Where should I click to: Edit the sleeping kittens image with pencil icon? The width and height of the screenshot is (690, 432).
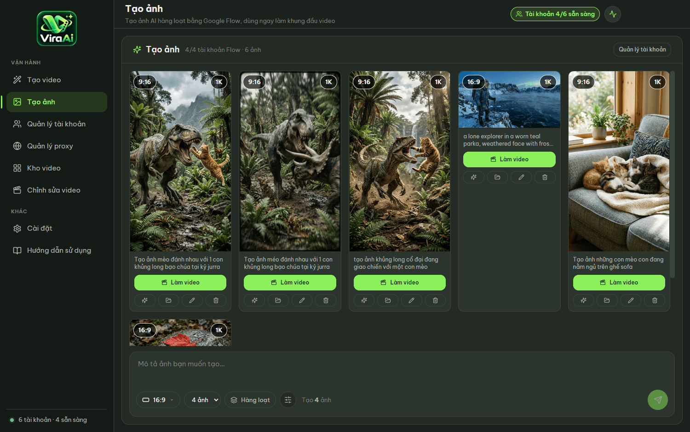pyautogui.click(x=631, y=301)
